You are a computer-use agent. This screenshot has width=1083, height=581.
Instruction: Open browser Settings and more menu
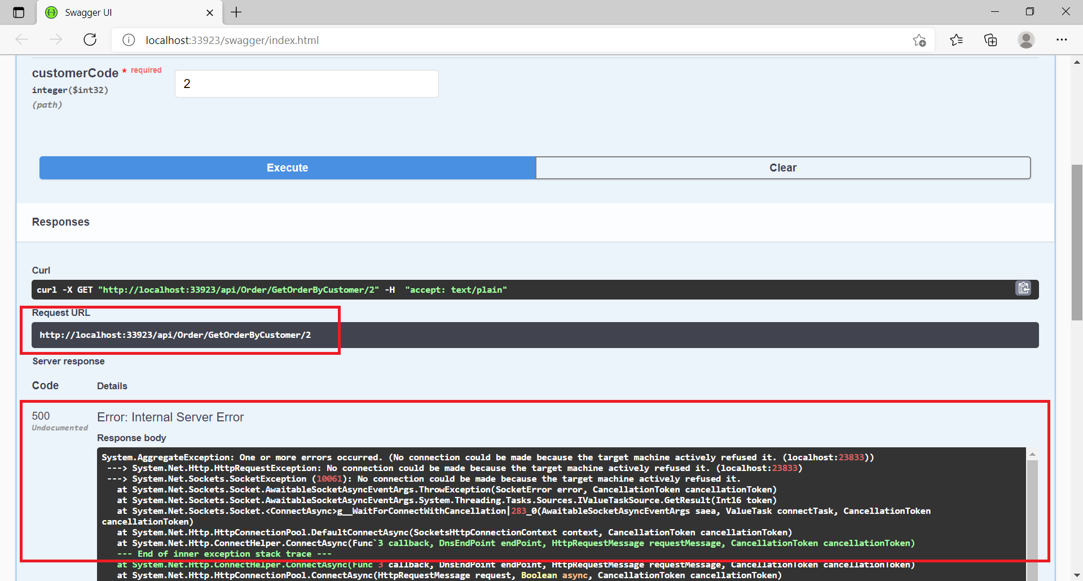[1063, 39]
